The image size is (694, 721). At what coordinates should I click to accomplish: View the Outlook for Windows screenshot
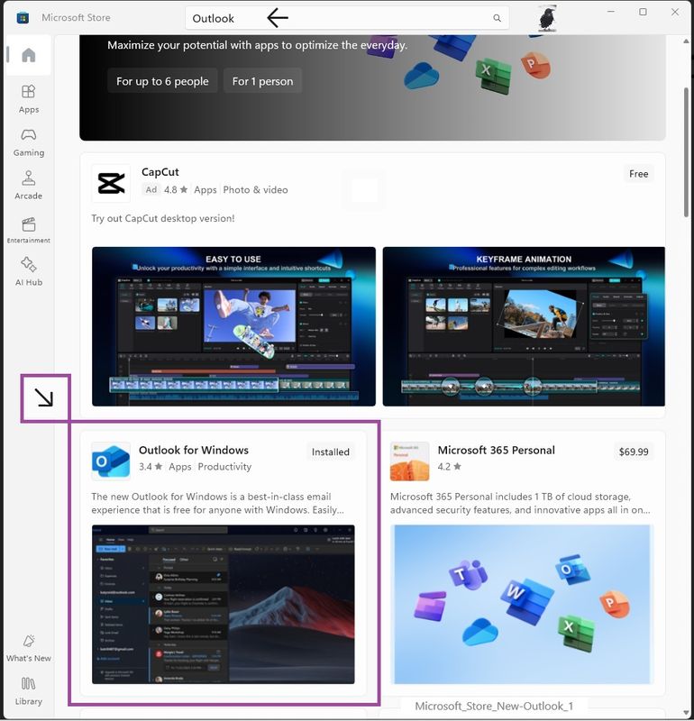click(x=223, y=604)
